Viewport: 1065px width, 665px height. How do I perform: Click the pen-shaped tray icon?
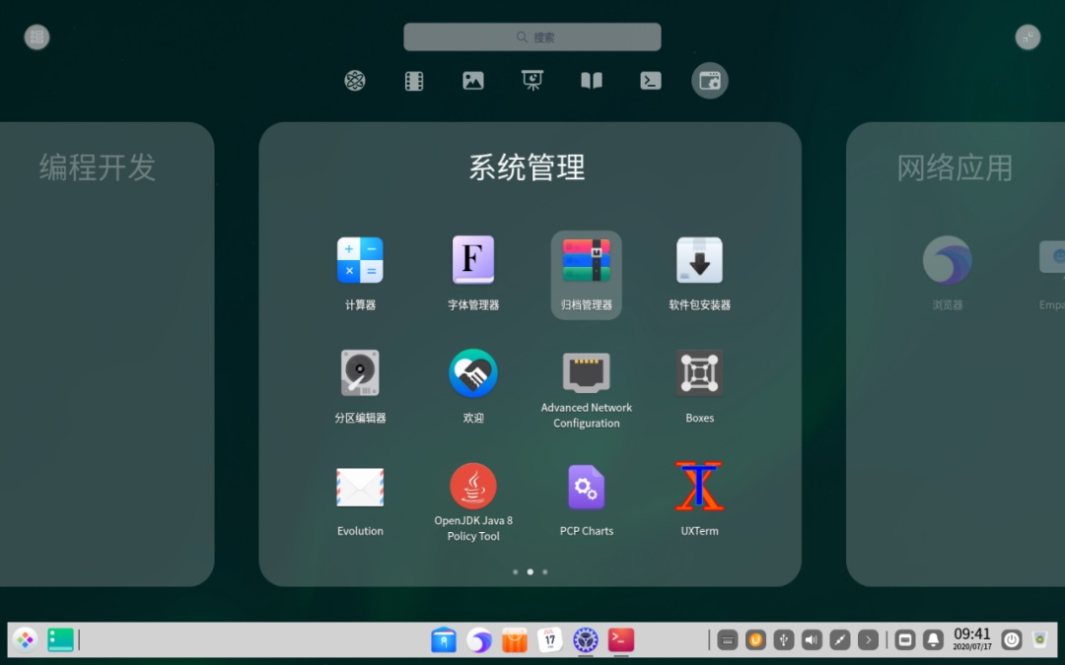tap(840, 640)
